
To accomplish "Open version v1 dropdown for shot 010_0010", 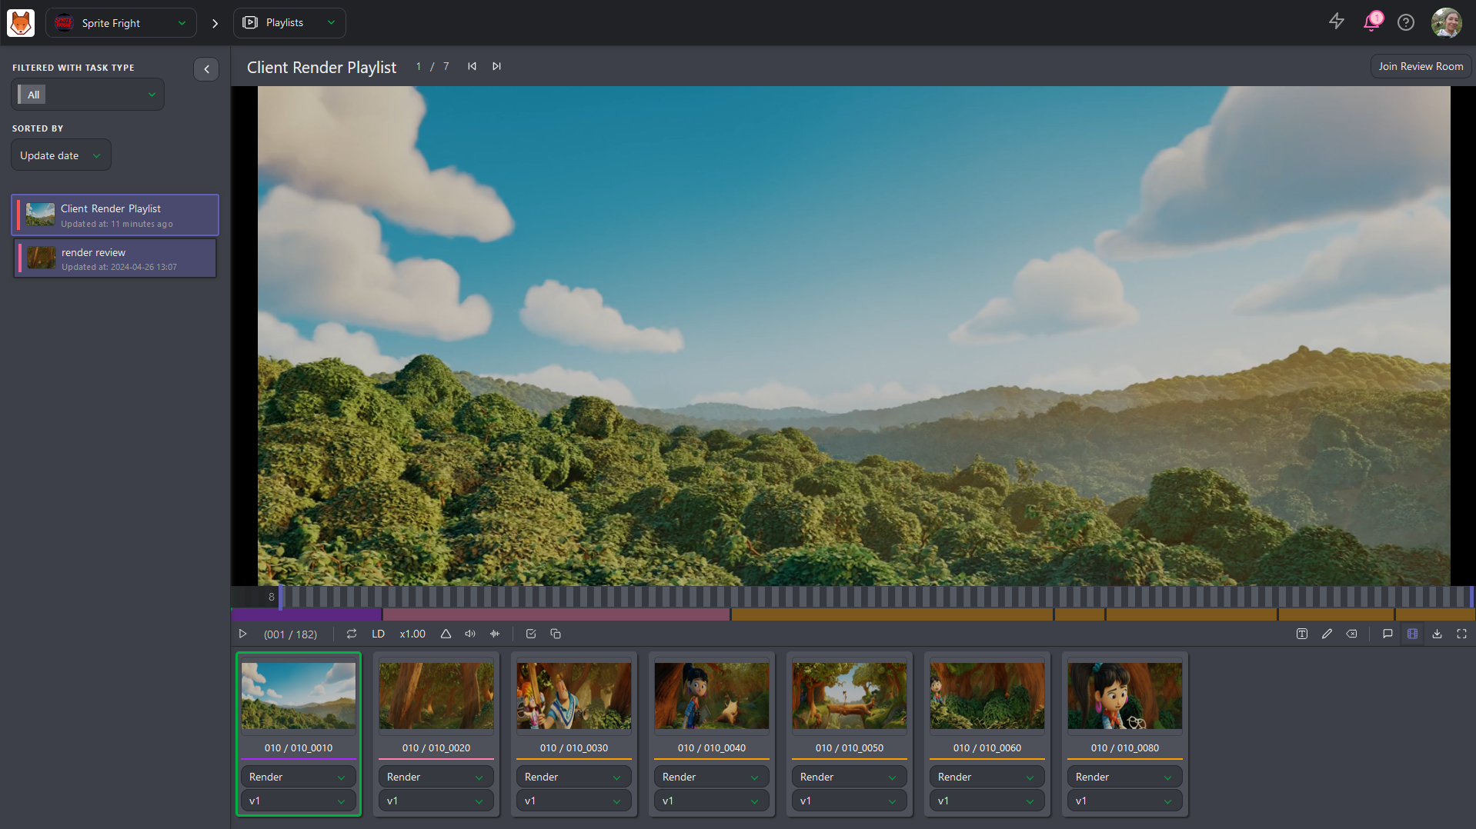I will [299, 801].
